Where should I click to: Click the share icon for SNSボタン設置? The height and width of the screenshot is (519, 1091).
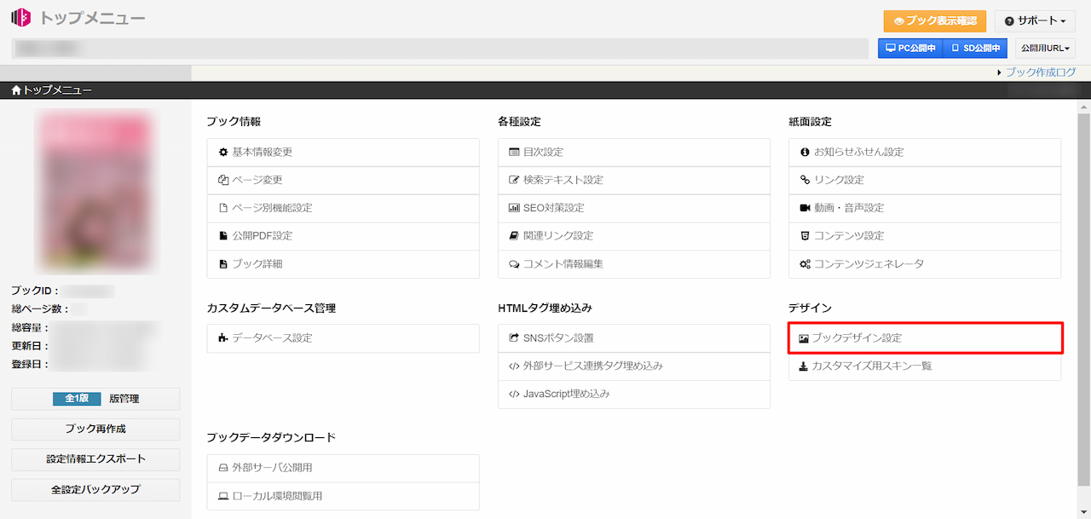514,338
